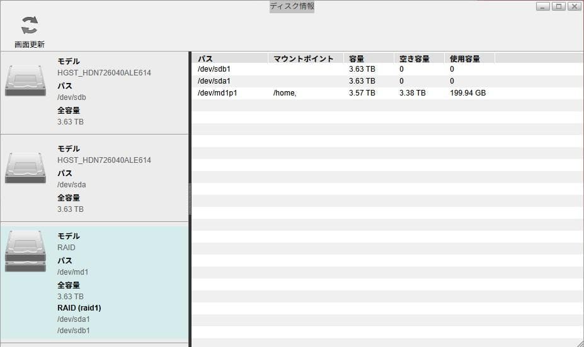
Task: Close the disk info window
Action: [575, 6]
